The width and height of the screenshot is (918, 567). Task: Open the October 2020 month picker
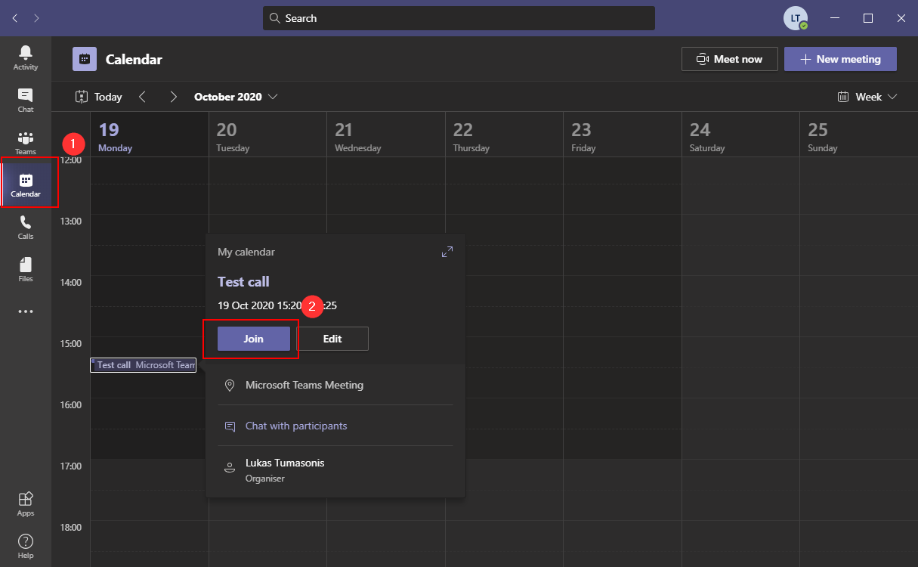click(236, 97)
